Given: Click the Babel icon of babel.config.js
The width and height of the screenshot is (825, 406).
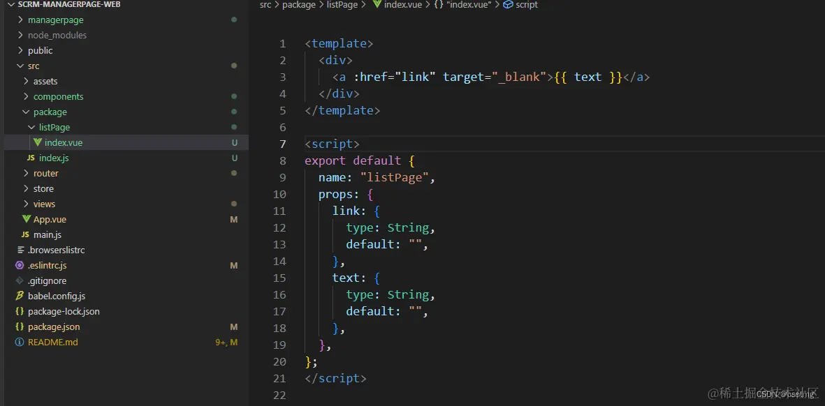Looking at the screenshot, I should (x=20, y=296).
